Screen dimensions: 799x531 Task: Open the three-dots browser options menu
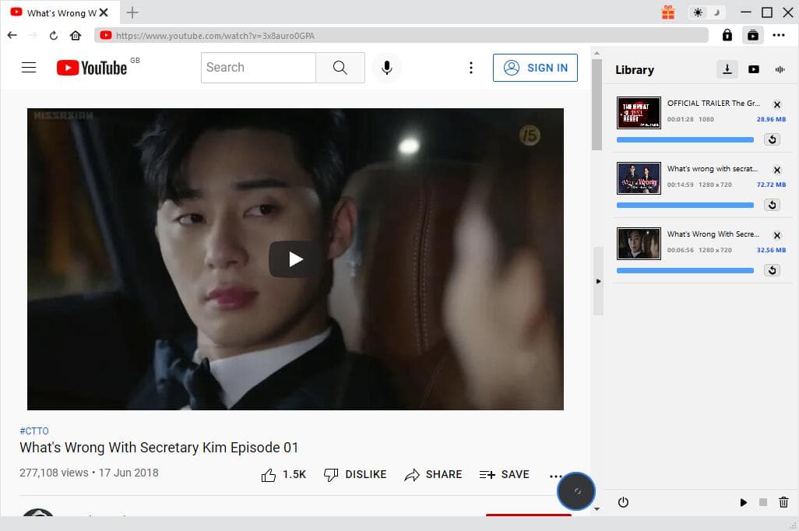[779, 35]
